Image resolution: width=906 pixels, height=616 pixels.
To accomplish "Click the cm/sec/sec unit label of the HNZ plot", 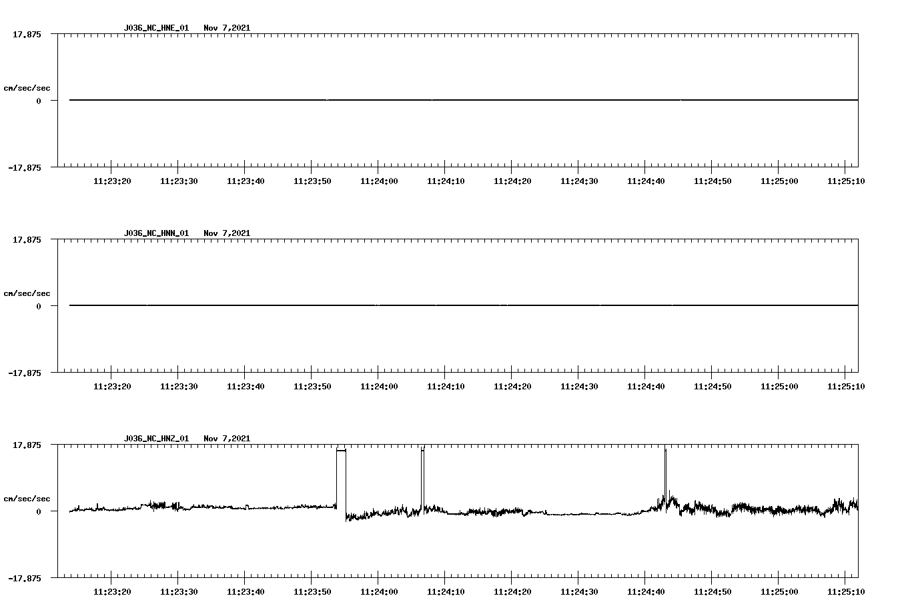I will pyautogui.click(x=27, y=499).
